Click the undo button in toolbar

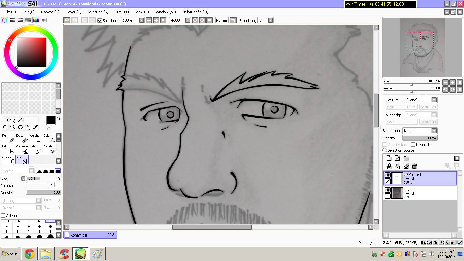point(67,20)
